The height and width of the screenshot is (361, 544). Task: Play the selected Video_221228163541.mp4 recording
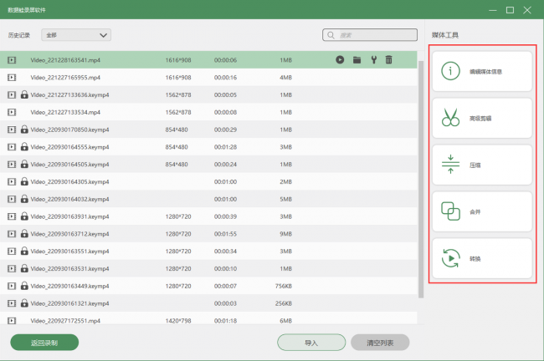click(x=340, y=60)
